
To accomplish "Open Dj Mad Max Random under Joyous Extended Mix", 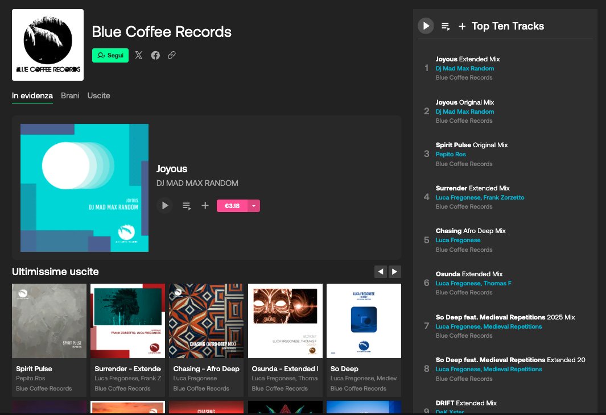I will tap(464, 68).
